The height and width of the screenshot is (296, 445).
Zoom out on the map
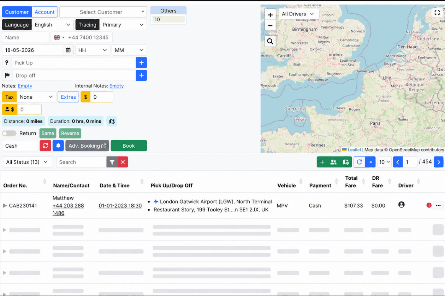(x=270, y=26)
